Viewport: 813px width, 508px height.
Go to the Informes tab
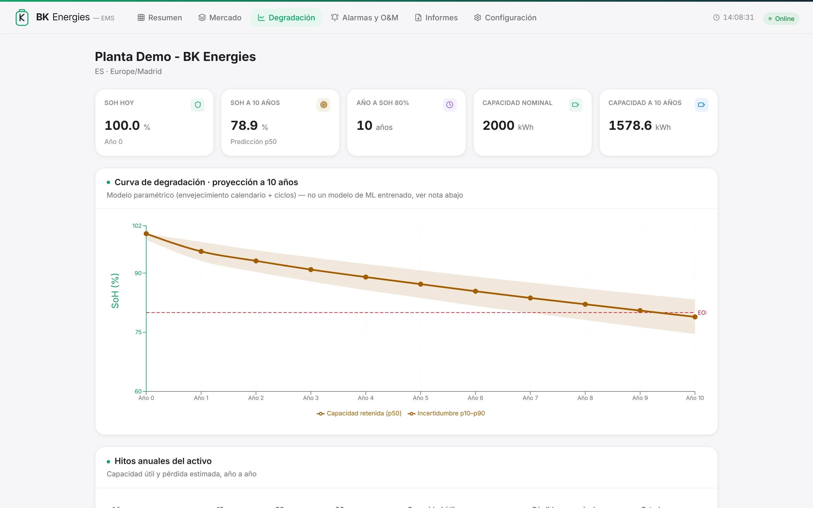[436, 17]
